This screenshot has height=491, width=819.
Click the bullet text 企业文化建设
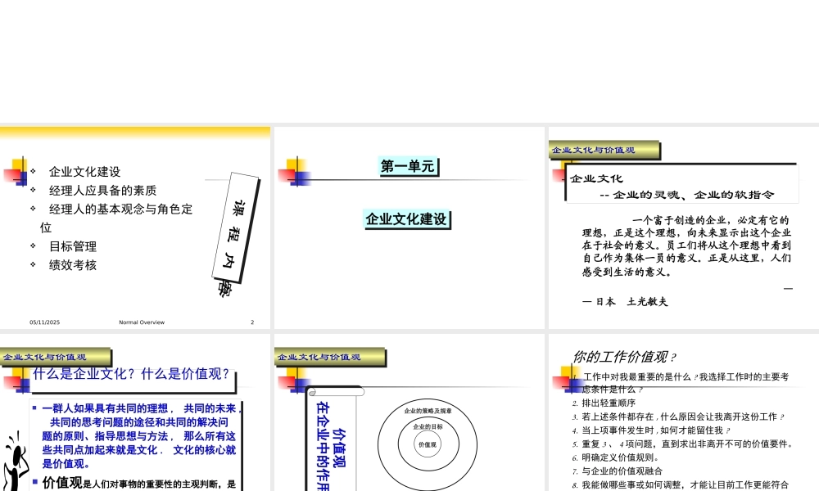84,172
